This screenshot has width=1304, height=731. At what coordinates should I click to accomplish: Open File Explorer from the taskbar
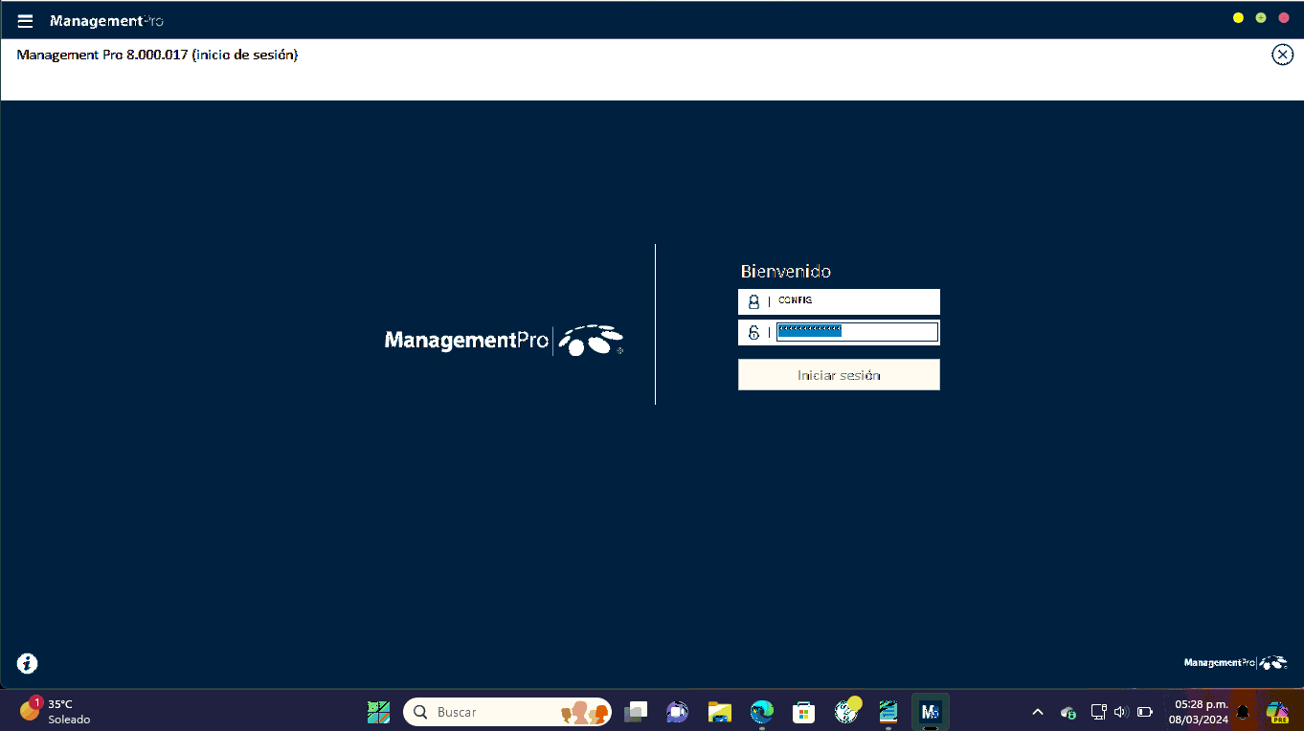coord(720,712)
